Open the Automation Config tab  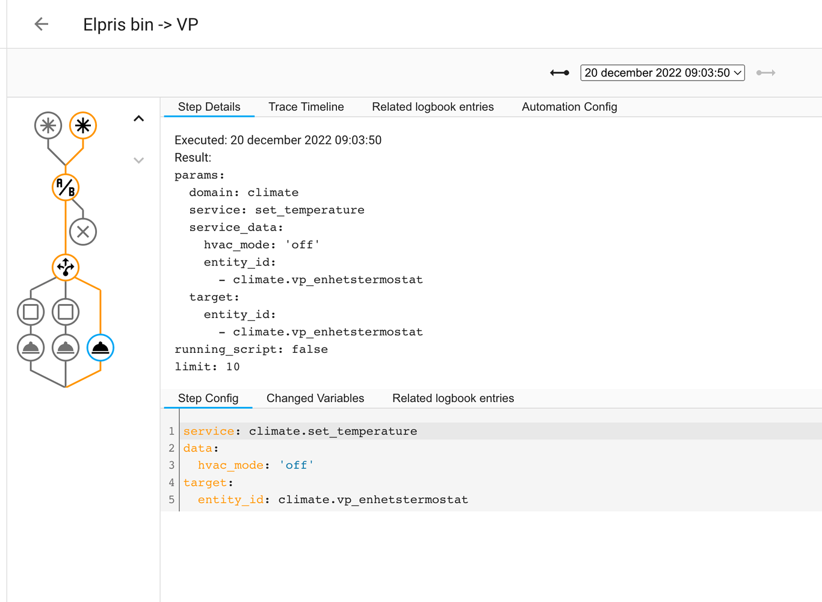[569, 107]
